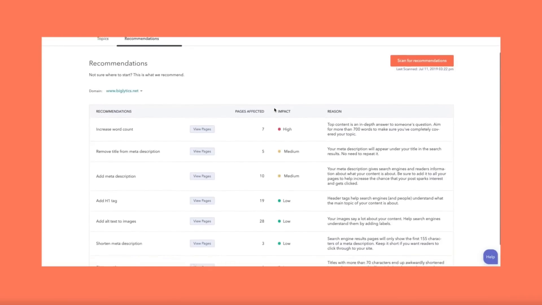This screenshot has width=542, height=305.
Task: Select the Increase word count recommendation row
Action: [114, 129]
